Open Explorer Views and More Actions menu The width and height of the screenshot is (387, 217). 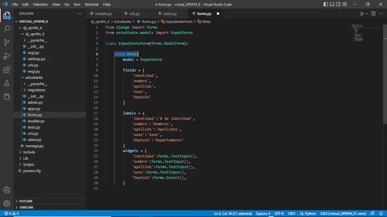[x=79, y=14]
